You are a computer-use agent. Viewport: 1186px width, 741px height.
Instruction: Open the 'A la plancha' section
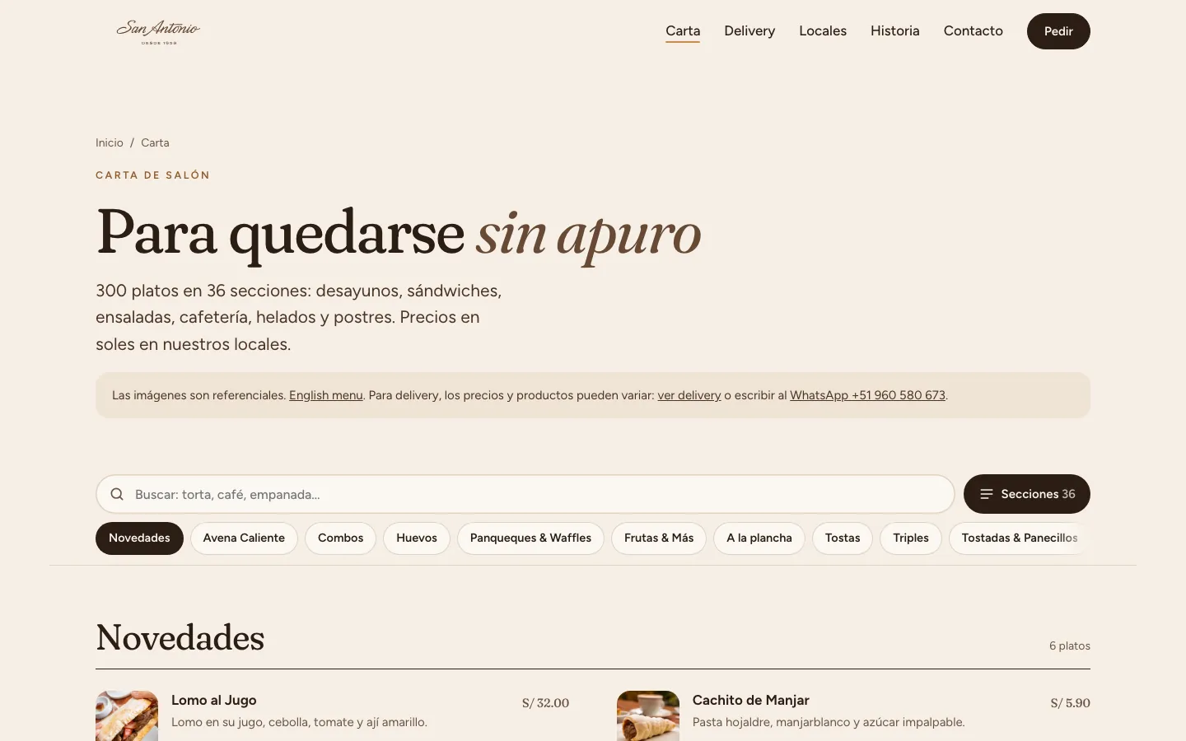coord(759,538)
